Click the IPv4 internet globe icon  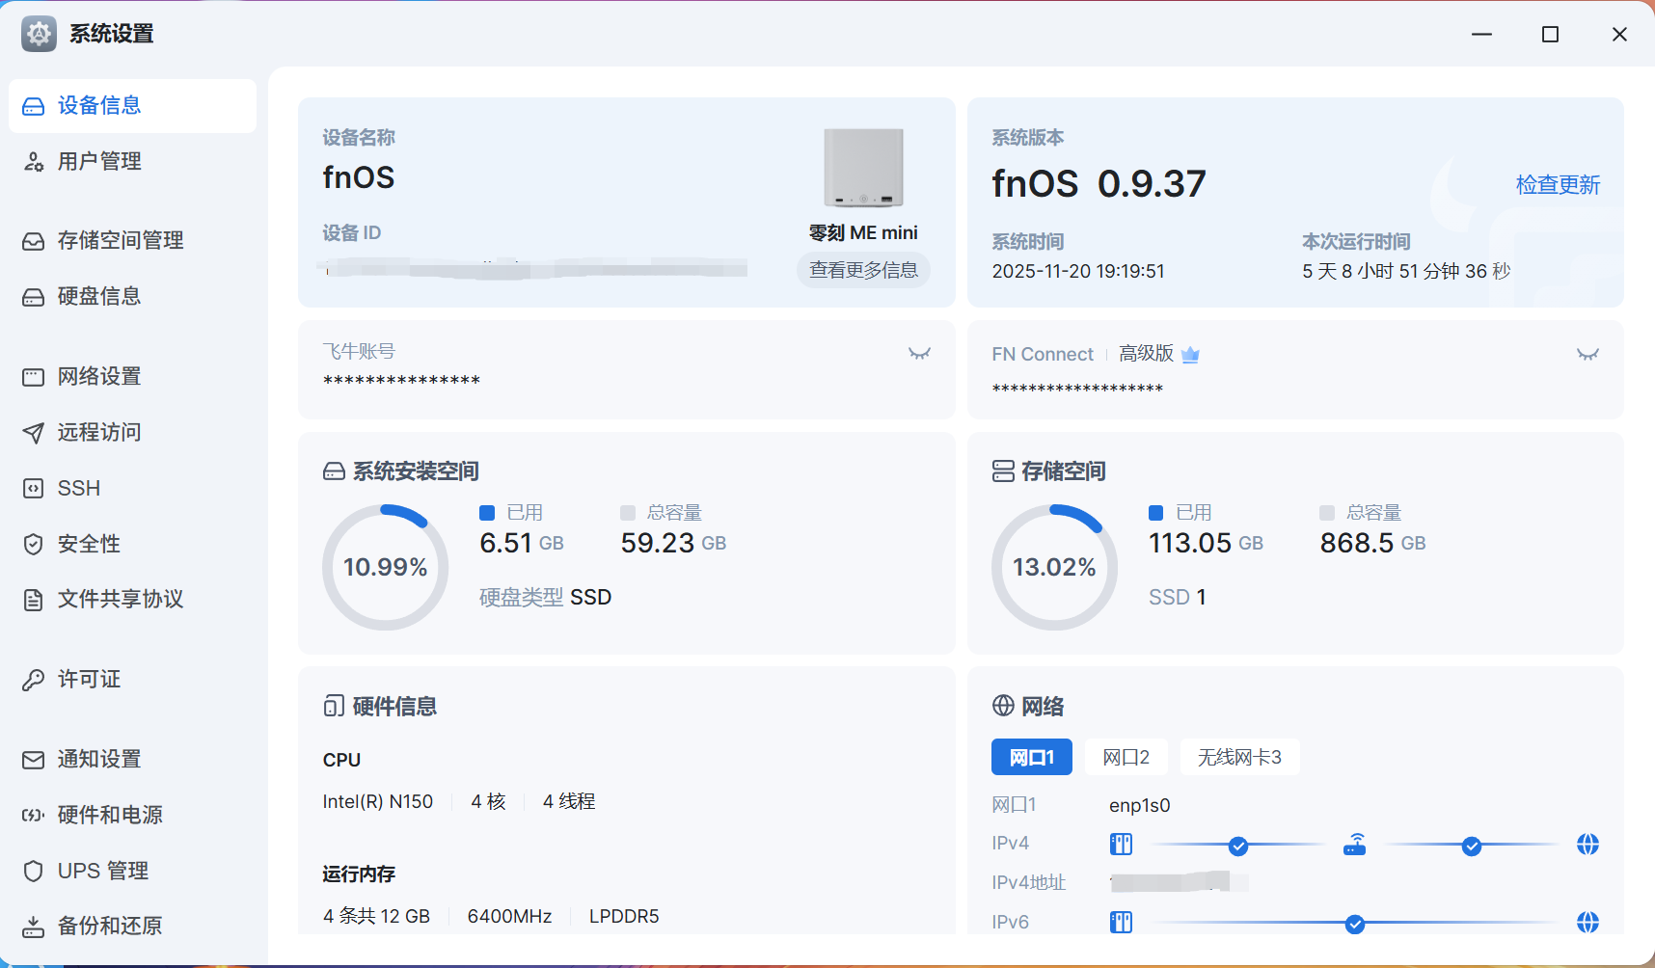[x=1587, y=845]
